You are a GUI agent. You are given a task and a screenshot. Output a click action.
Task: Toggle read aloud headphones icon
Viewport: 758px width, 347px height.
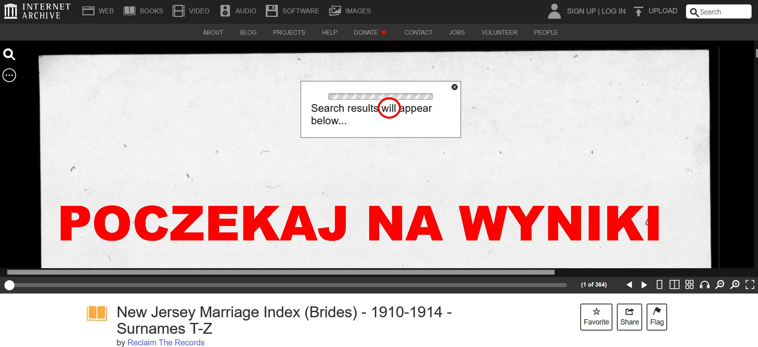(705, 285)
